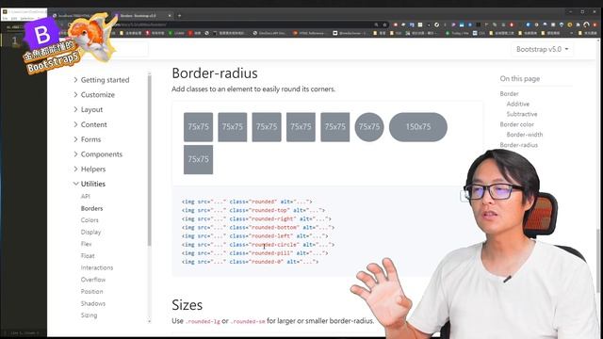Jump to the Subtractive section link
Viewport: 603px width, 339px height.
click(x=522, y=114)
